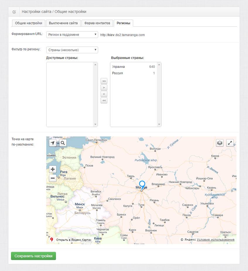Zoom in the map with plus button

point(53,169)
